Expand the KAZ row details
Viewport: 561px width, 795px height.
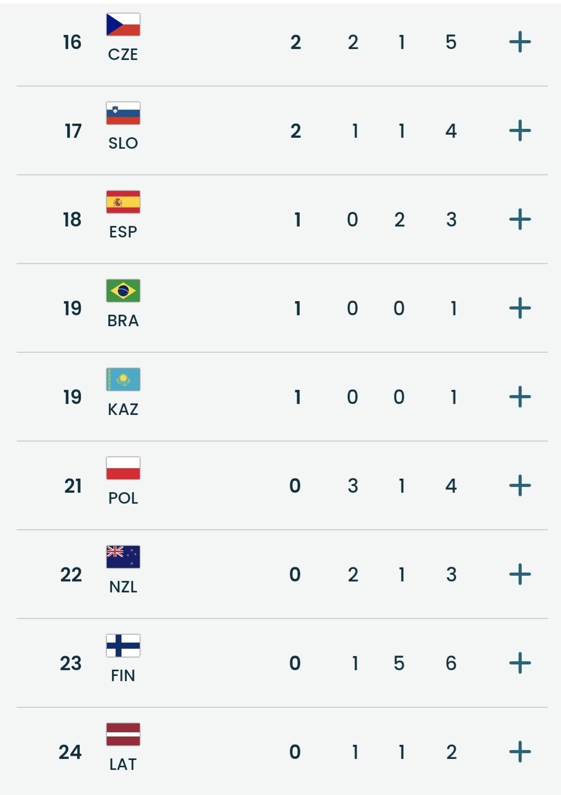(x=520, y=397)
